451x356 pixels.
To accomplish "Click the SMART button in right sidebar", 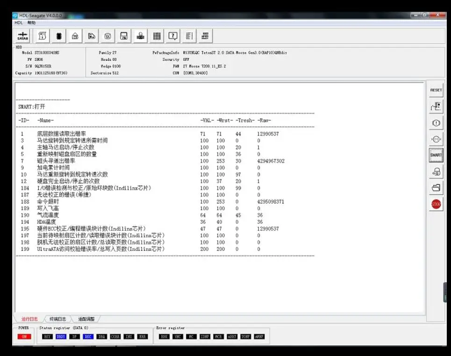I will click(x=436, y=155).
